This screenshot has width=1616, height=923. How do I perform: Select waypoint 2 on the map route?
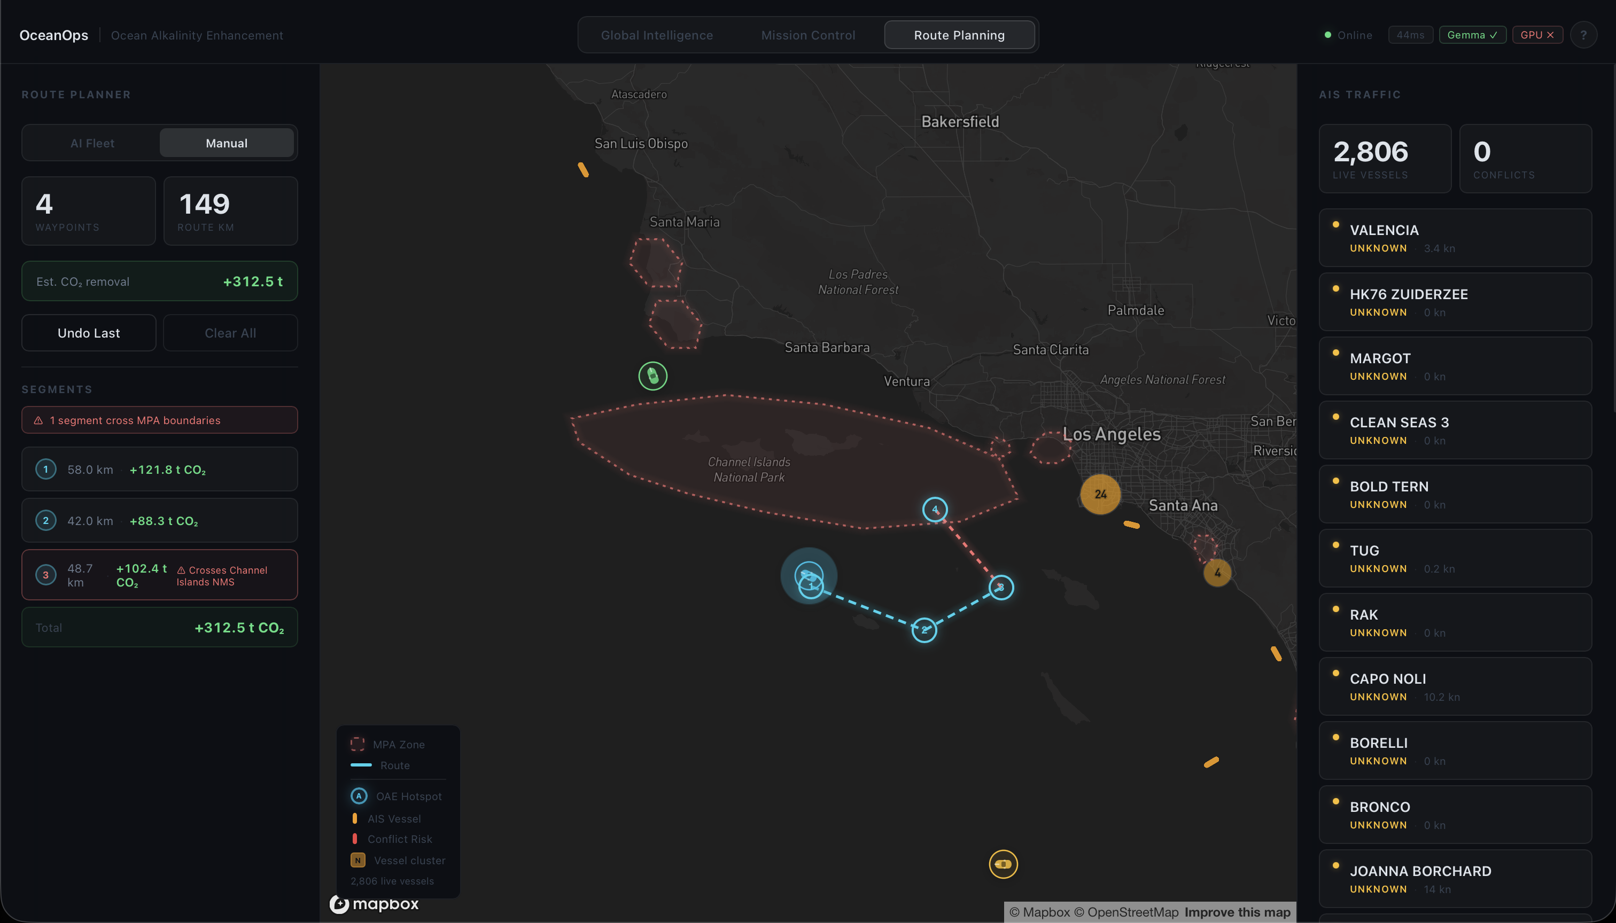pyautogui.click(x=924, y=630)
